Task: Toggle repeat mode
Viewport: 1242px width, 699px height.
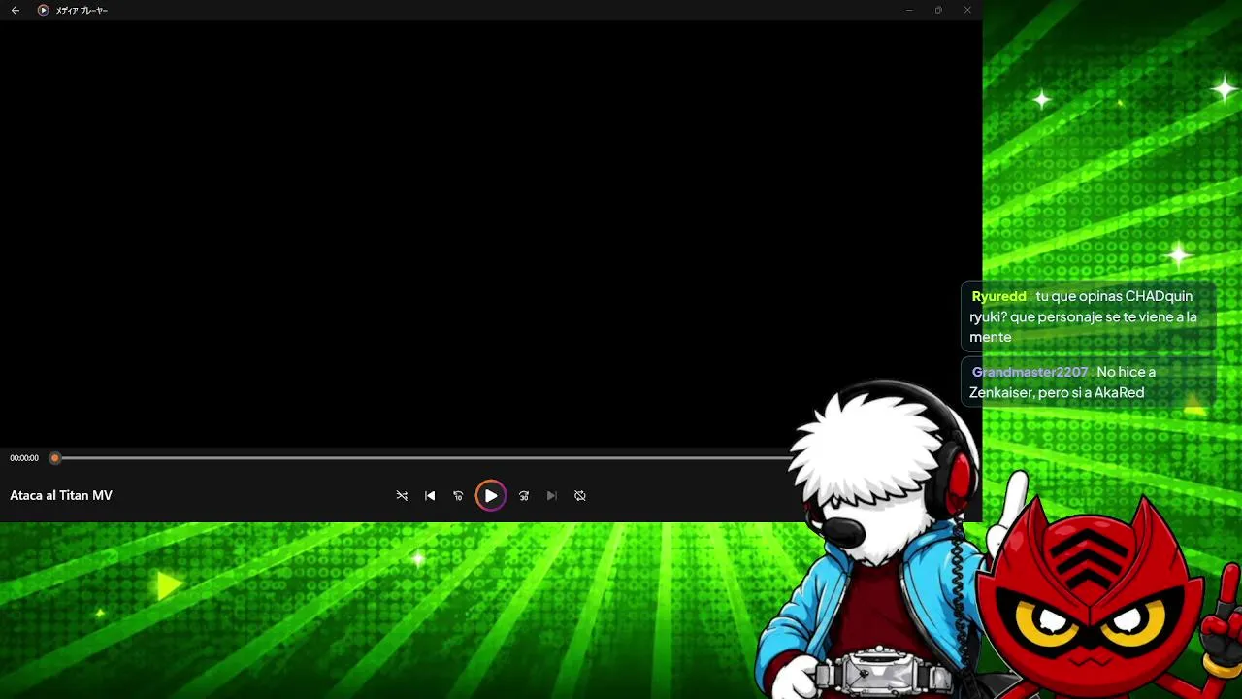Action: 580,496
